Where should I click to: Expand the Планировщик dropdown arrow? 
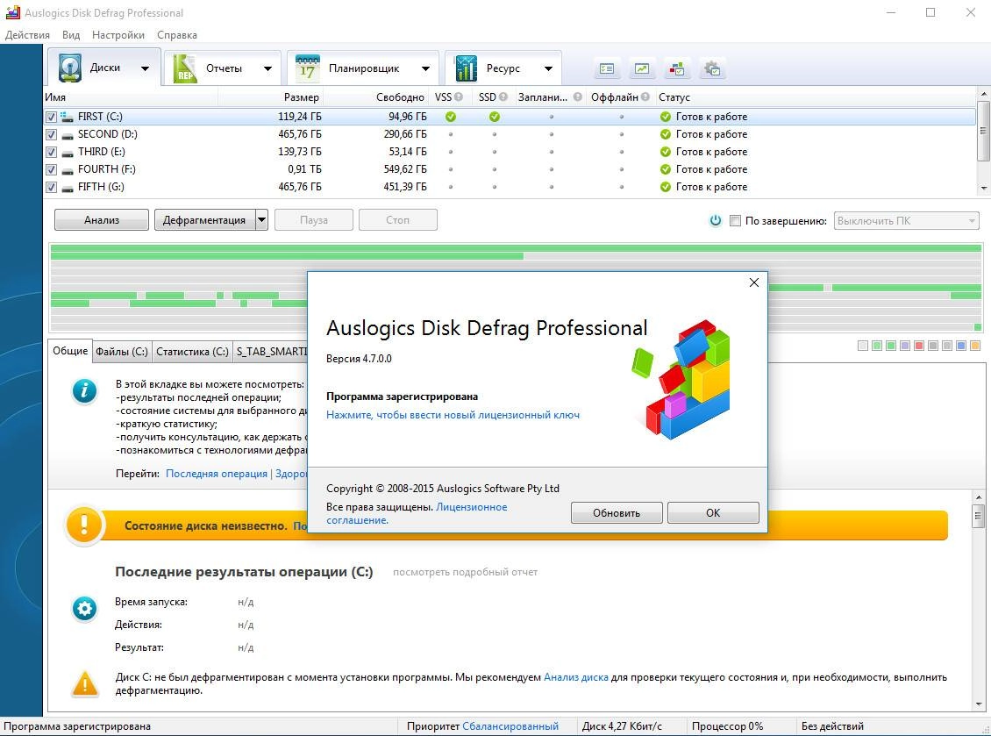click(425, 68)
